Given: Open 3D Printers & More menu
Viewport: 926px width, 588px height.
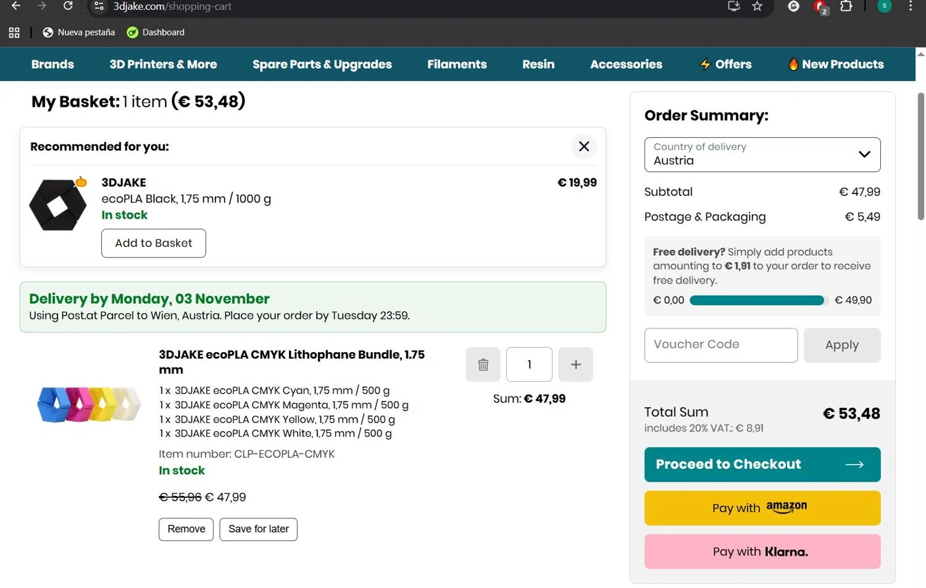Looking at the screenshot, I should (x=163, y=64).
